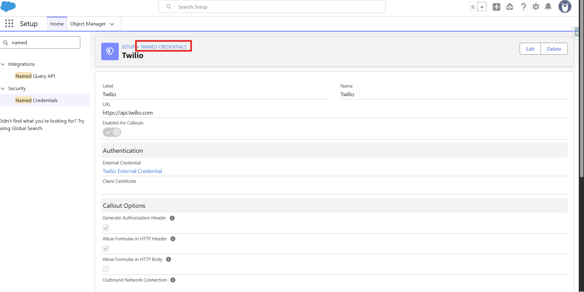Click the Client Certificate label
The height and width of the screenshot is (292, 584).
click(119, 181)
